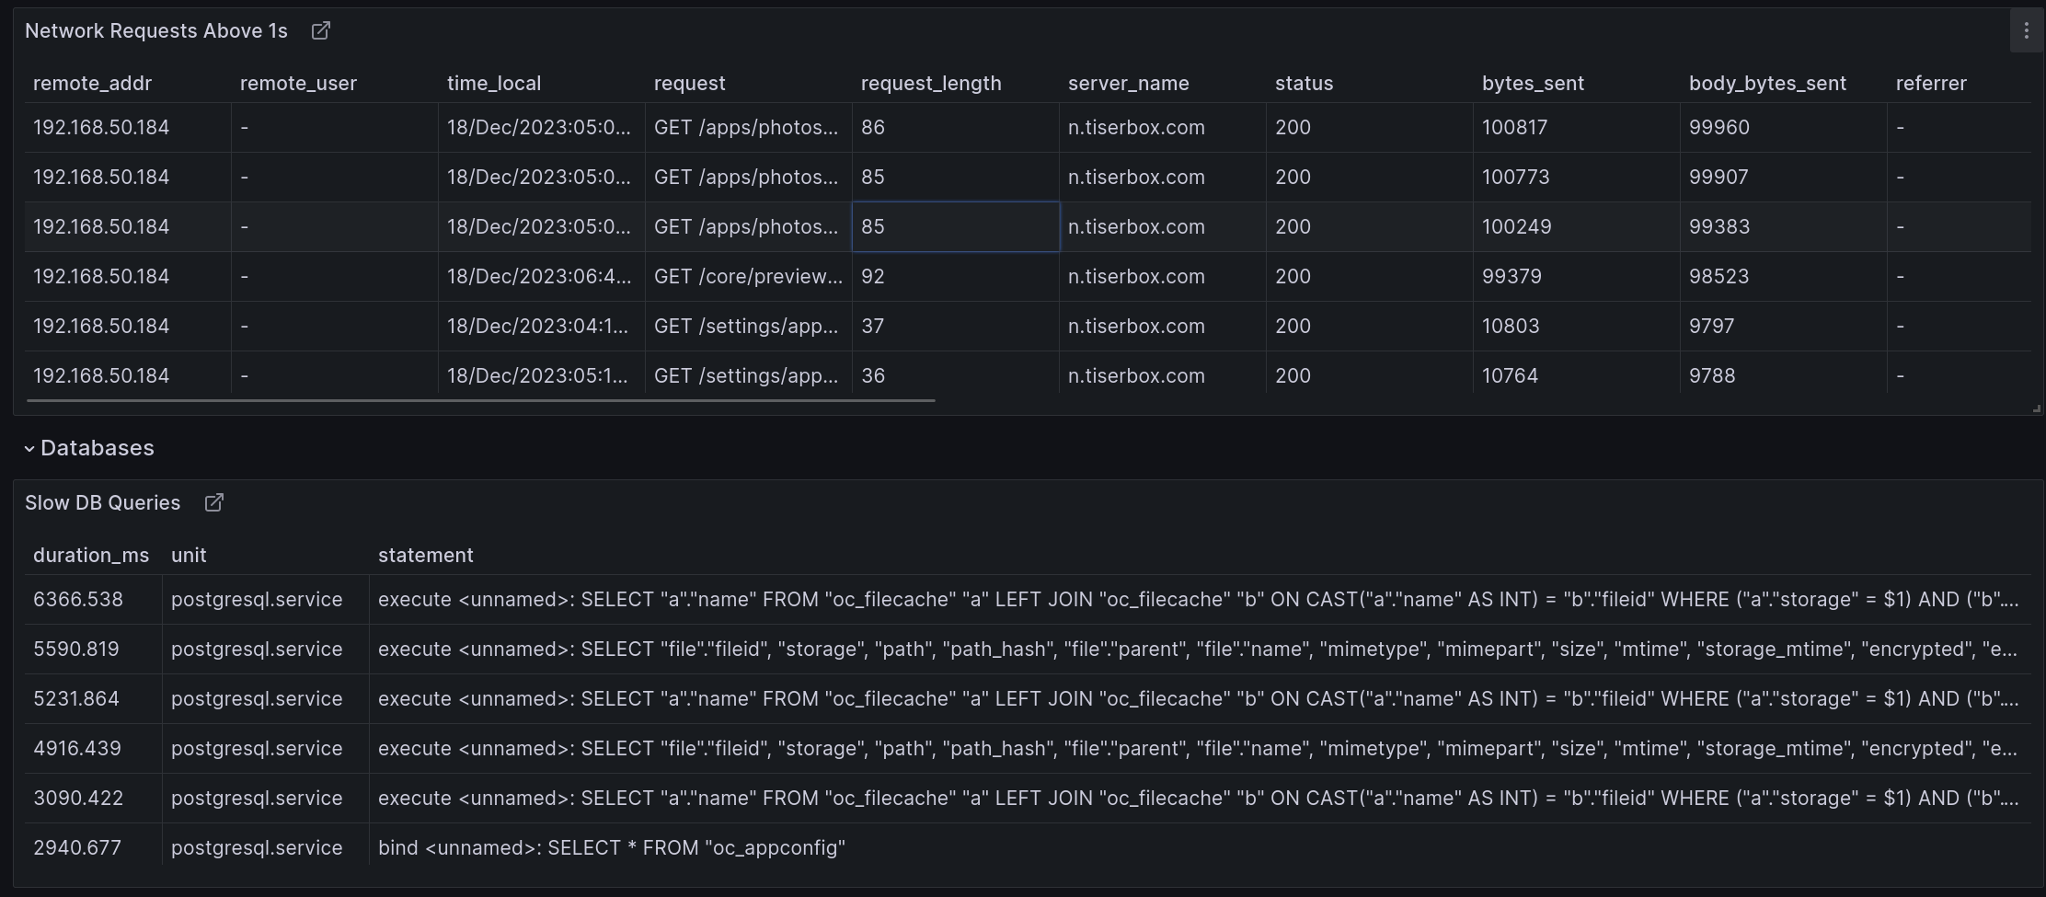Screen dimensions: 2046x897
Task: Open the panel options kebab menu
Action: point(2025,30)
